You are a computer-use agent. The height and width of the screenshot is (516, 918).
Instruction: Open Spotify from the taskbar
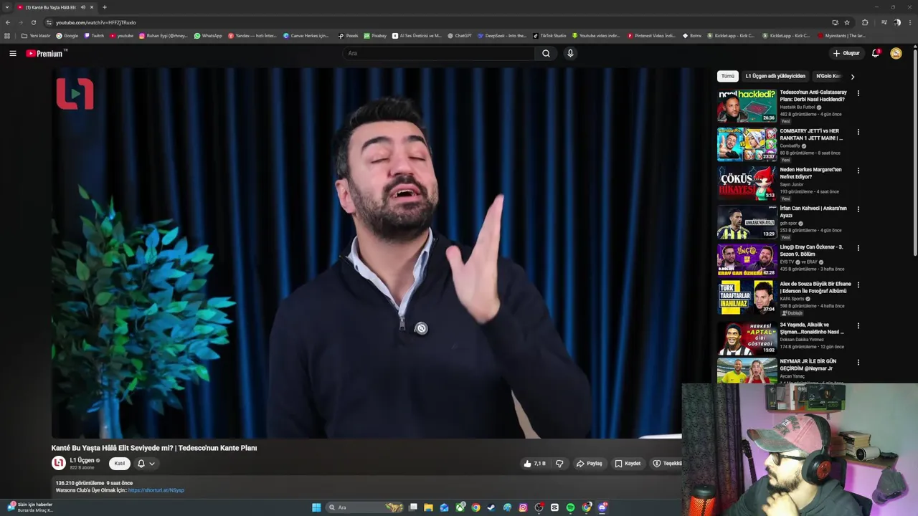click(x=570, y=507)
